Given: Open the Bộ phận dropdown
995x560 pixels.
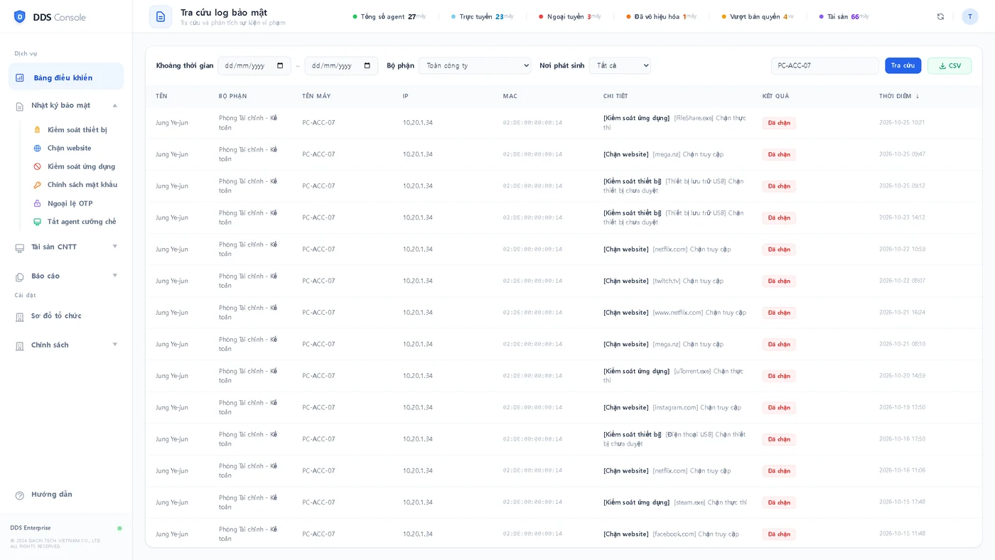Looking at the screenshot, I should [475, 65].
